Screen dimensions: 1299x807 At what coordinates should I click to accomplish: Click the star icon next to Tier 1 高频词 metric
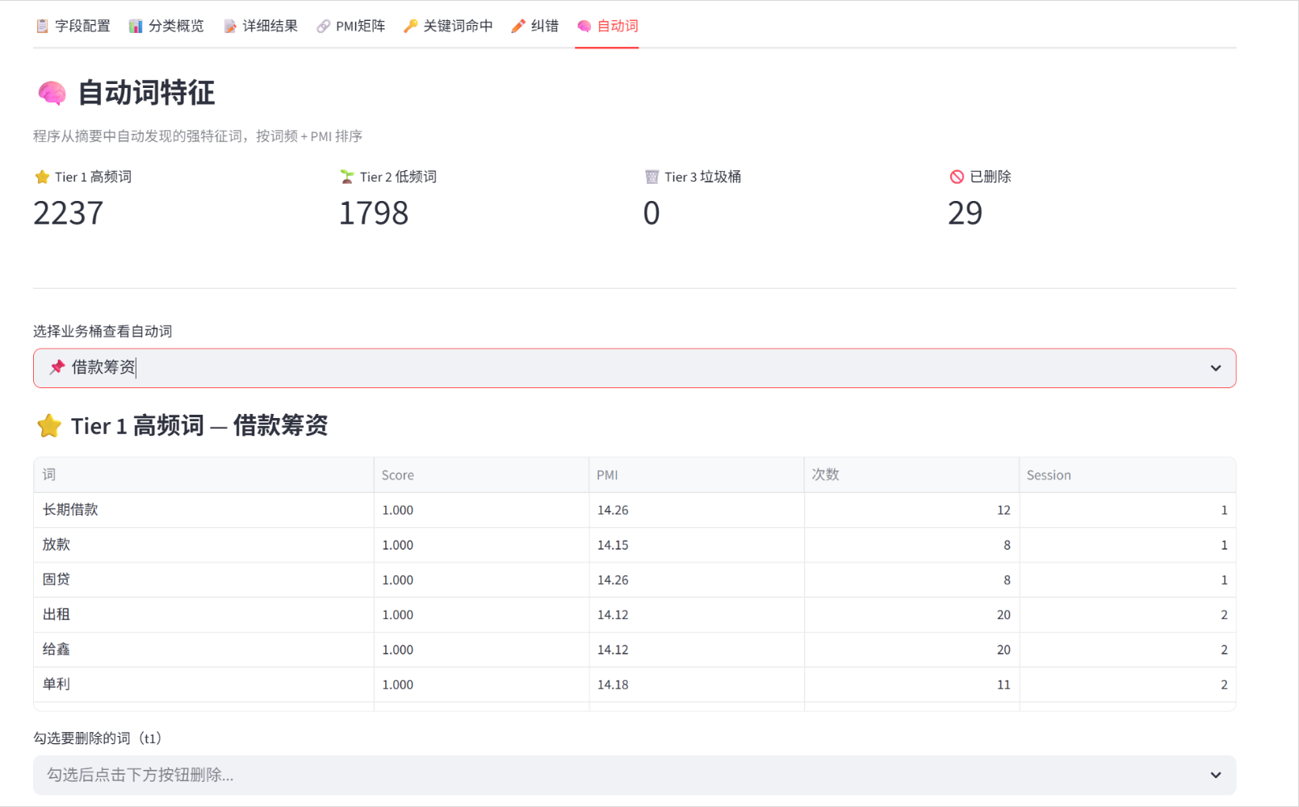point(42,177)
